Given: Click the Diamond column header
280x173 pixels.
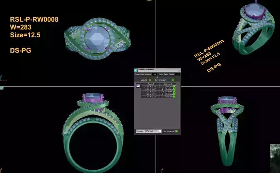Looking at the screenshot, I should click(x=168, y=84).
